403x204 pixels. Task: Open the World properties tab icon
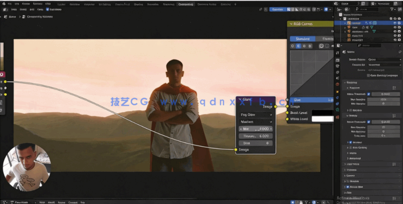tap(338, 84)
